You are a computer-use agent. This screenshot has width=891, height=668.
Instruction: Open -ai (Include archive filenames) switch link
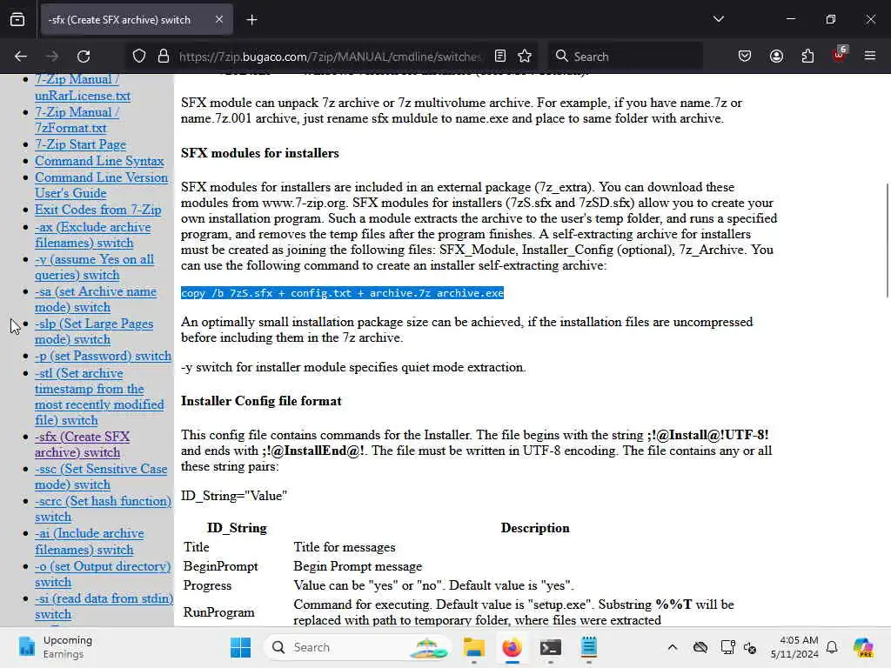pos(90,541)
